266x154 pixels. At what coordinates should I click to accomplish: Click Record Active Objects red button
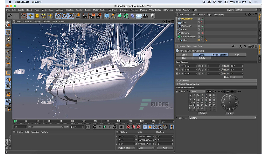point(128,127)
